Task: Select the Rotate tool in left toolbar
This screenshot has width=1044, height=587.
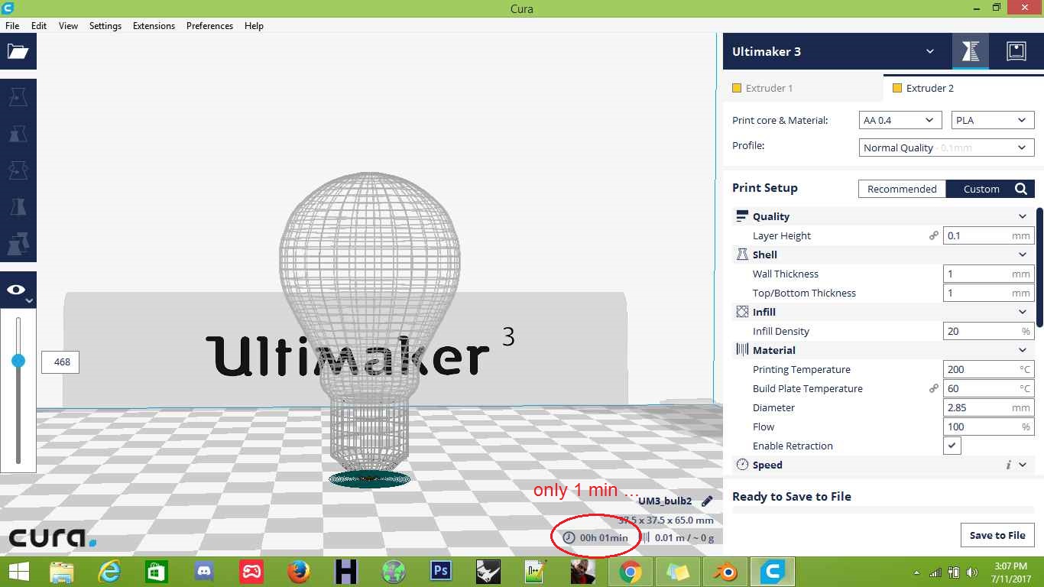Action: click(18, 170)
